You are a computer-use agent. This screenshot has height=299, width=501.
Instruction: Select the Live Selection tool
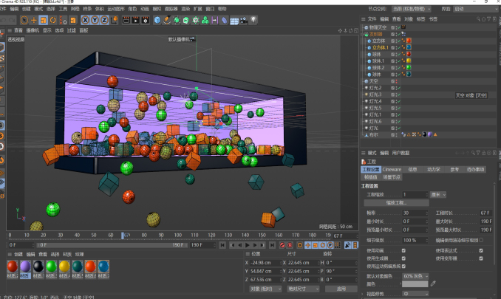pos(24,21)
